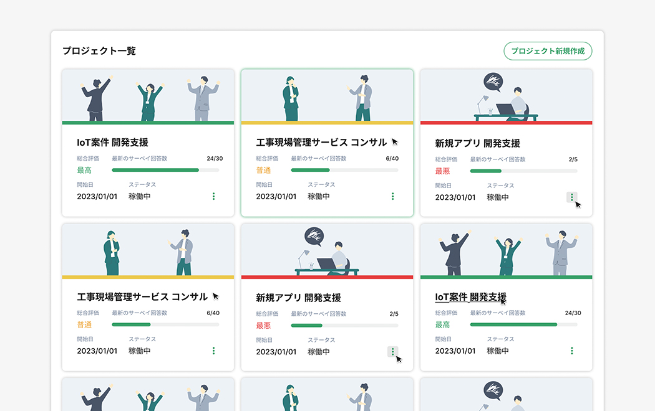Open the three-dot menu on green-outlined 工事現場管理サービス card
Viewport: 655px width, 411px height.
point(392,196)
